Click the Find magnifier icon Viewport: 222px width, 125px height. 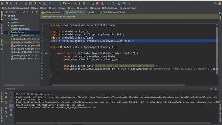pyautogui.click(x=40, y=3)
